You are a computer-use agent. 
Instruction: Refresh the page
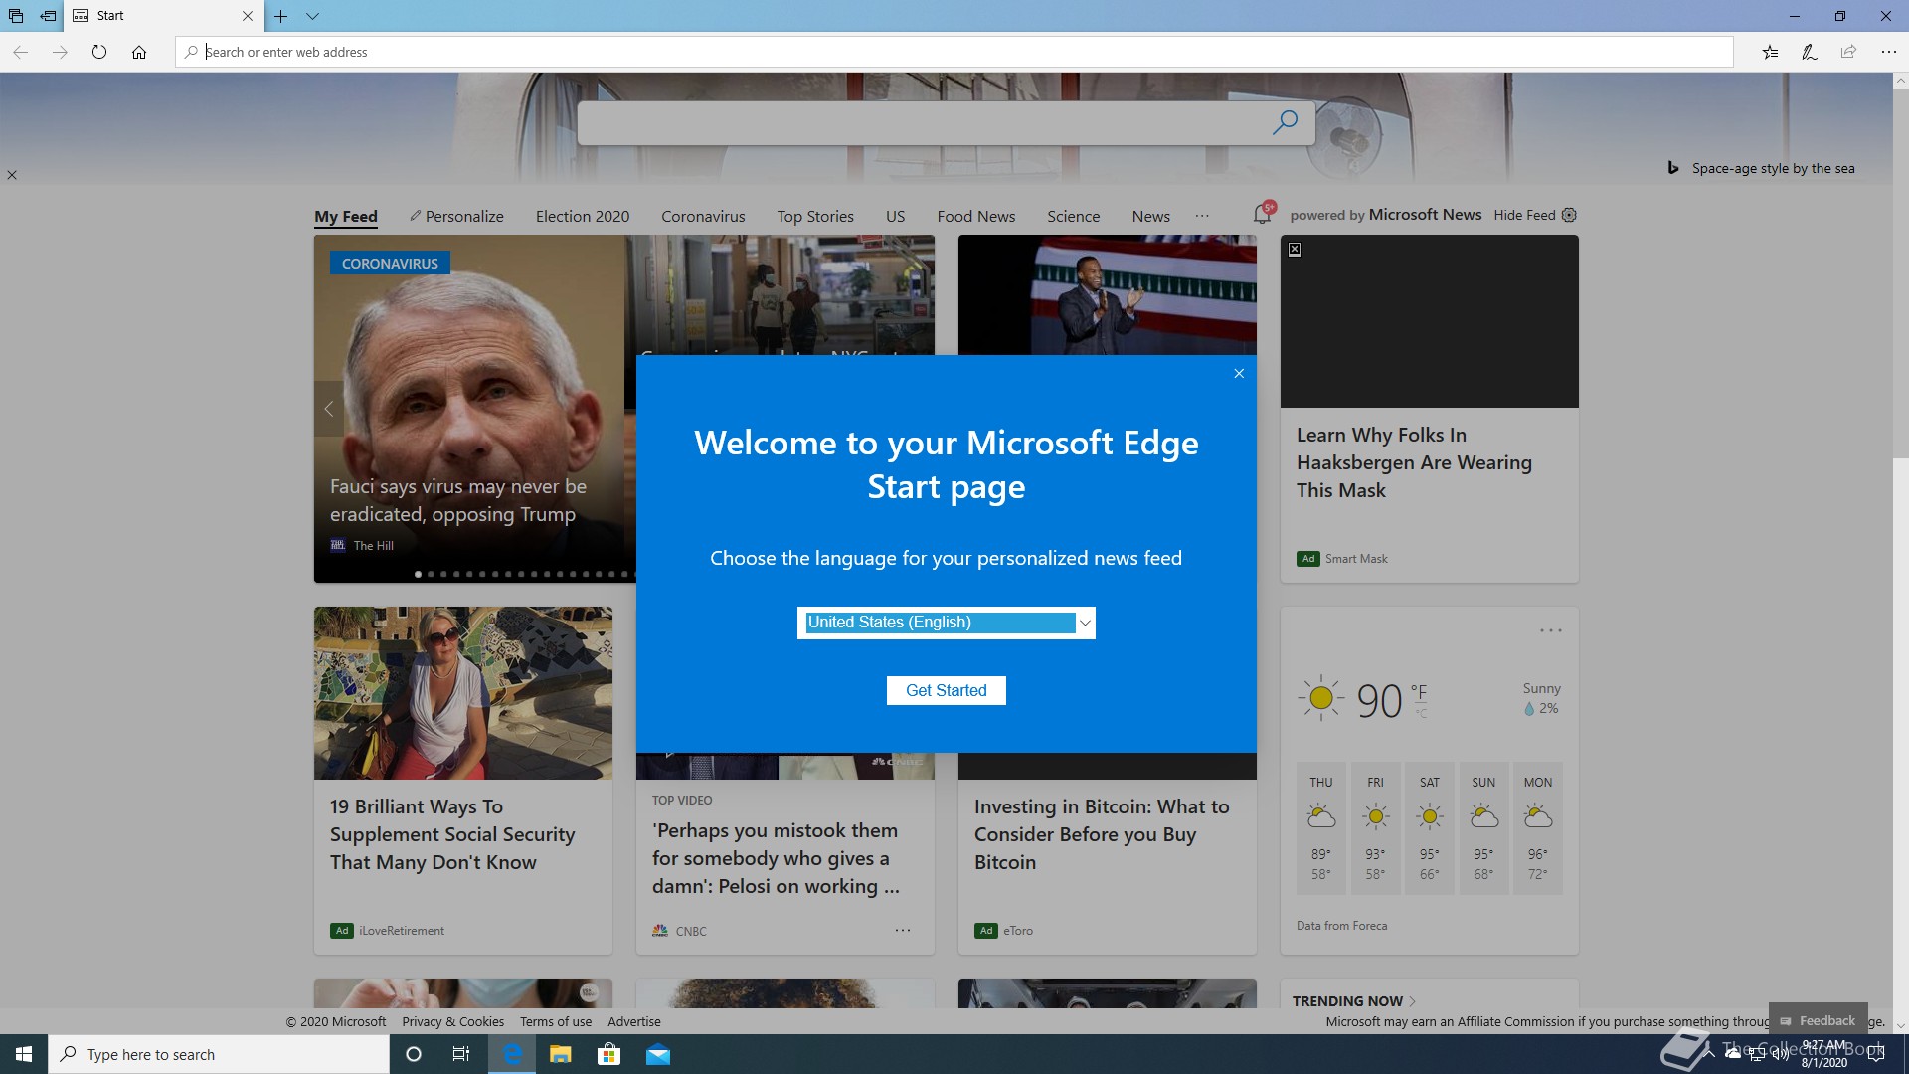pyautogui.click(x=99, y=52)
